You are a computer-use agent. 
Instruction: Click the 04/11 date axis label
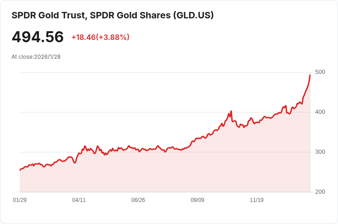(79, 200)
